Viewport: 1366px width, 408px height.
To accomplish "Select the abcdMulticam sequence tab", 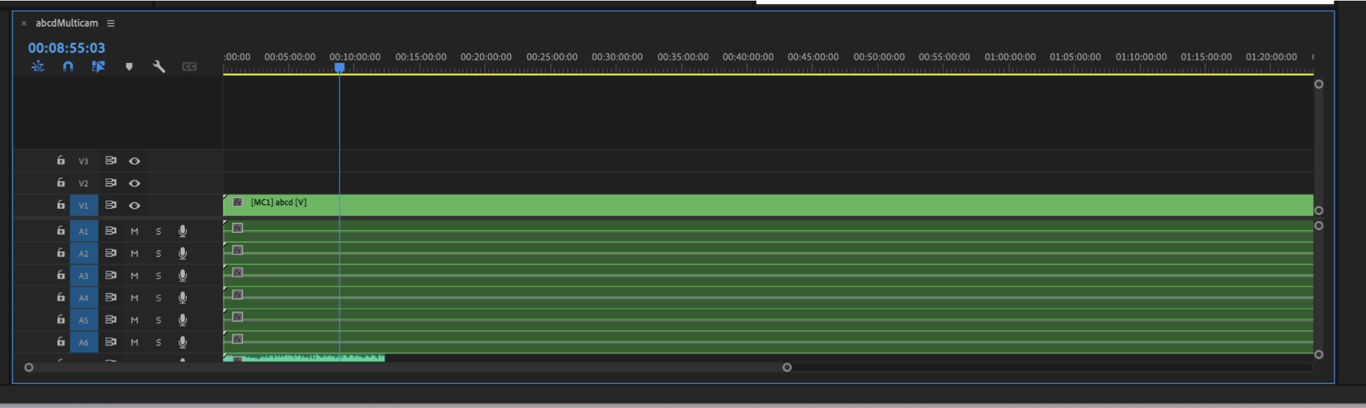I will click(x=67, y=23).
